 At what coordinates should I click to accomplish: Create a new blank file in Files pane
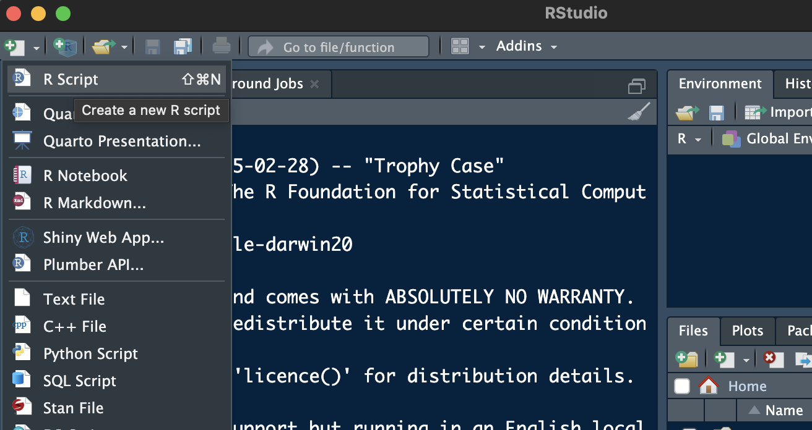click(x=724, y=358)
